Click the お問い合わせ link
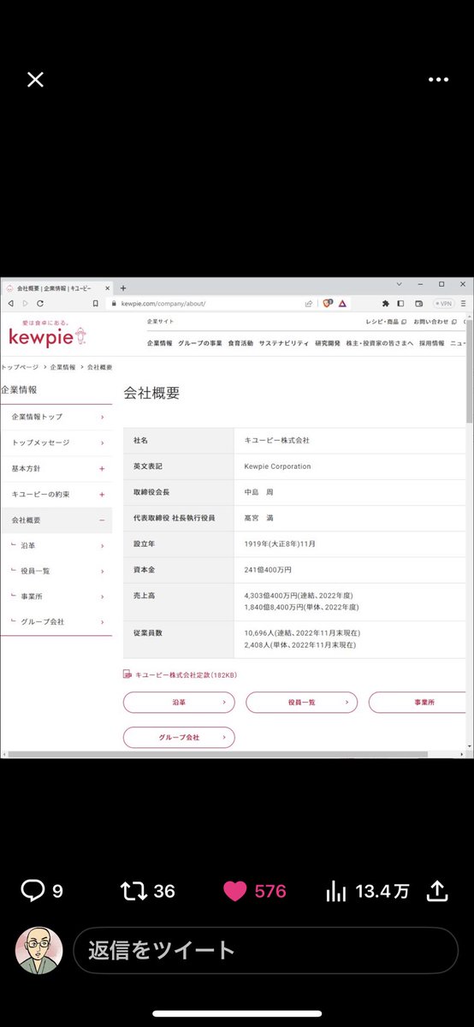474x1027 pixels. click(x=435, y=322)
